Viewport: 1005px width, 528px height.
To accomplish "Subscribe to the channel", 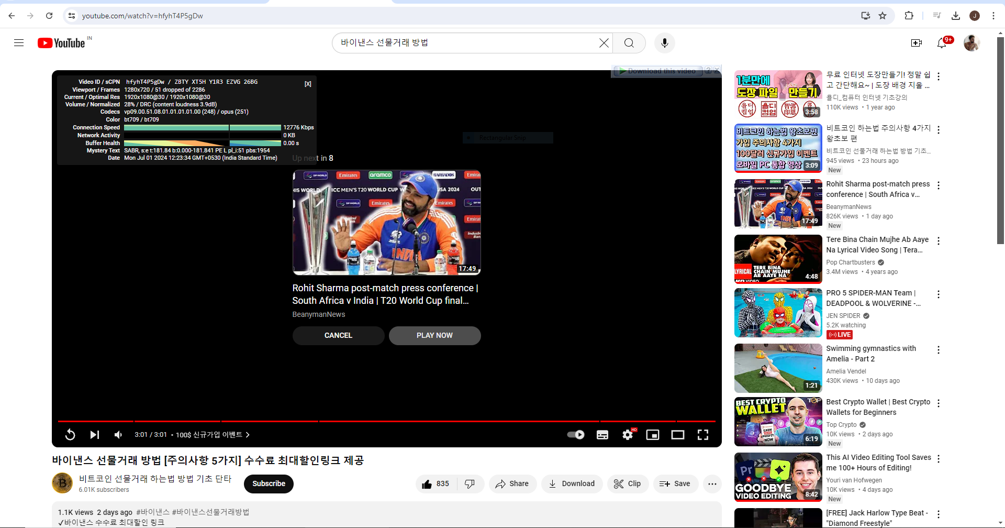I will coord(269,484).
